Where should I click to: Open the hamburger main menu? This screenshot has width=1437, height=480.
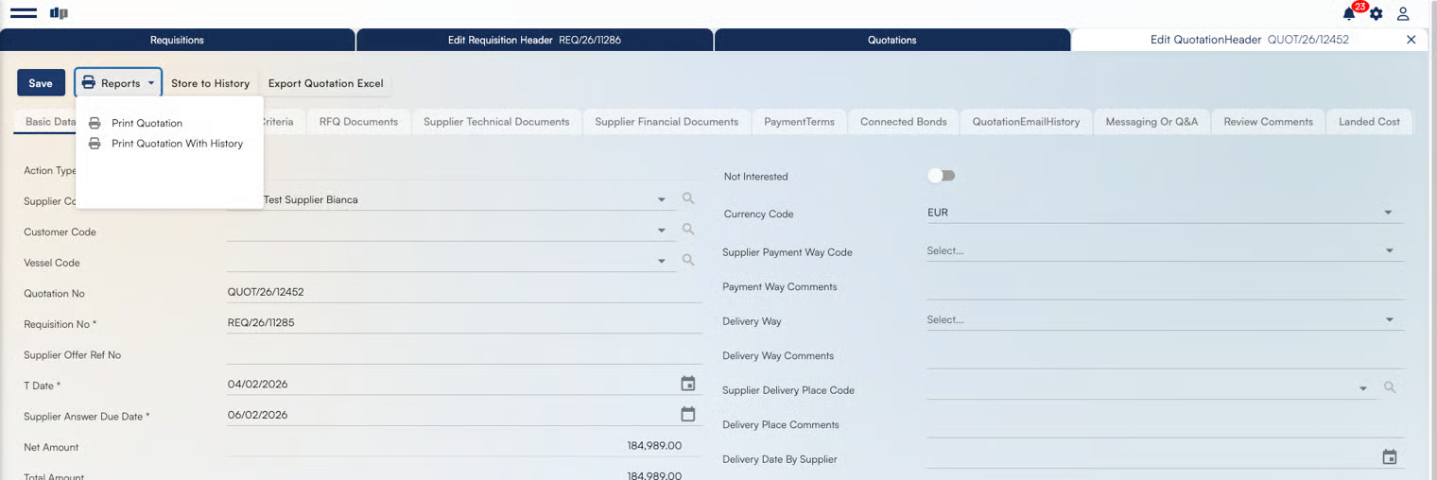pos(24,13)
